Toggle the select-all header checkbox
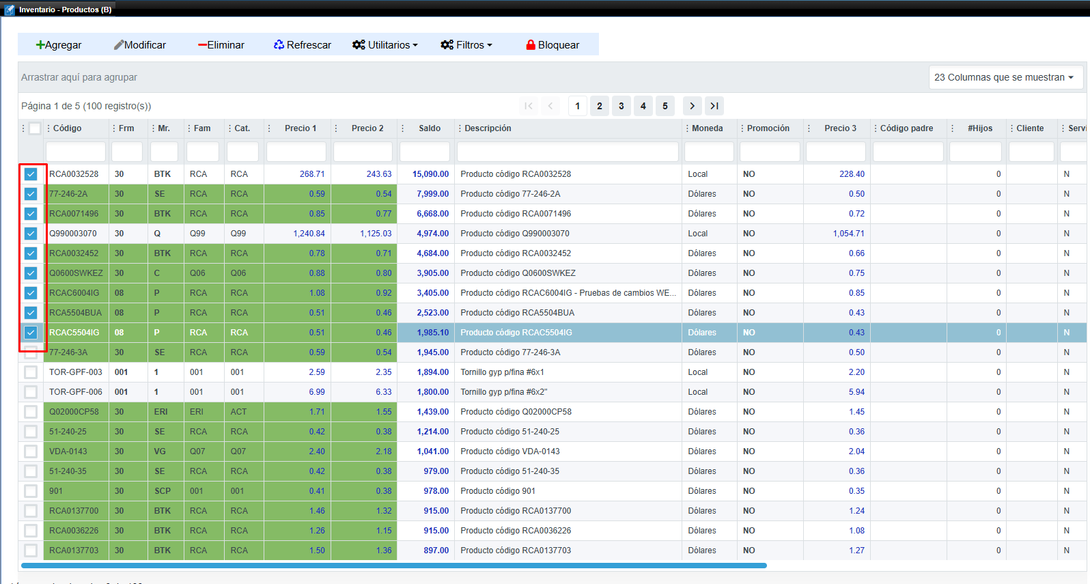1090x584 pixels. (35, 128)
